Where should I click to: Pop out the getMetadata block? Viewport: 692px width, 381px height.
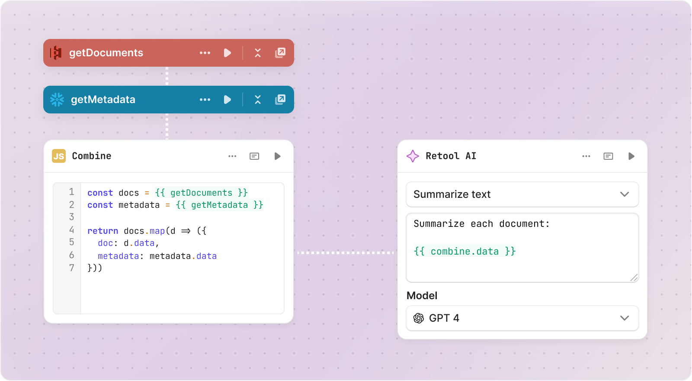point(280,100)
